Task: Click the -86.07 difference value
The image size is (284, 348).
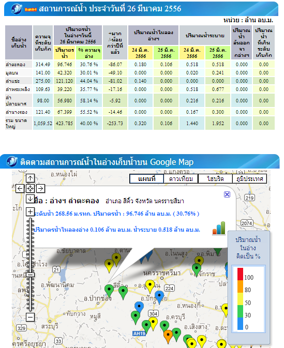Action: pyautogui.click(x=115, y=64)
